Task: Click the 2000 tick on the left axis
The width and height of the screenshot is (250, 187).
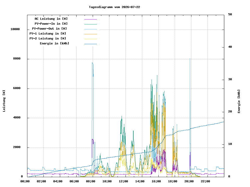Action: pyautogui.click(x=17, y=147)
